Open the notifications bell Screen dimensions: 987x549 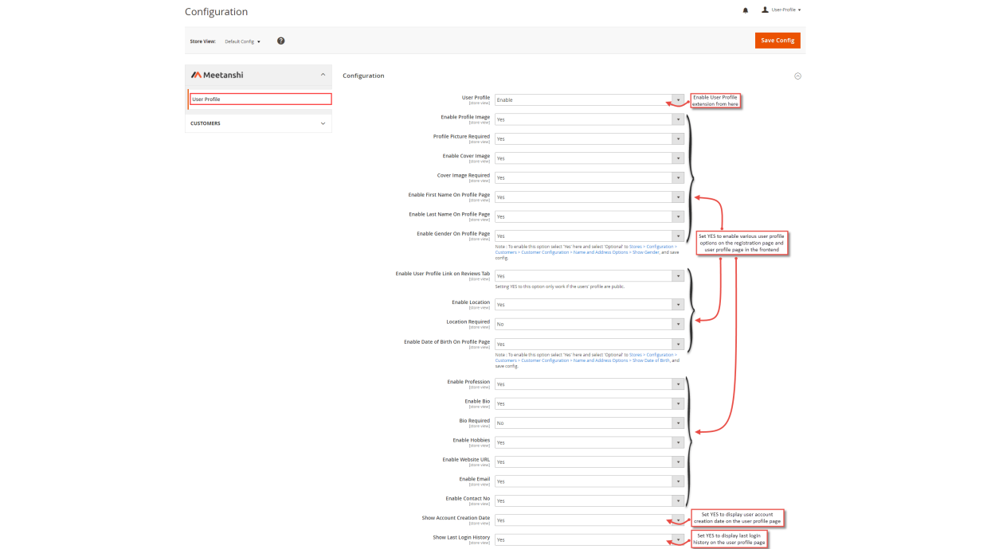[746, 10]
